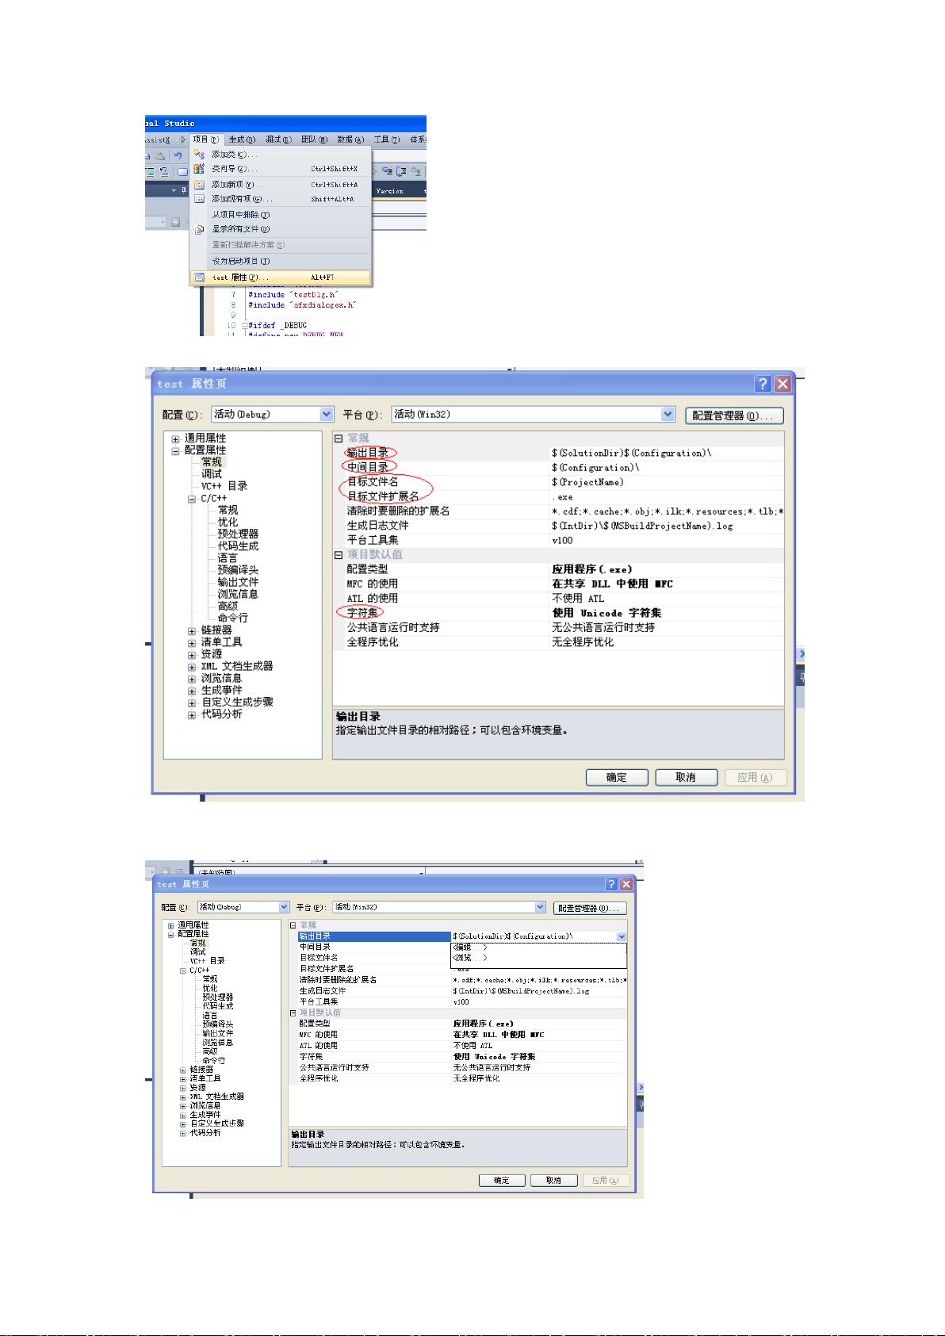945x1336 pixels.
Task: Open the 平台 combo box in the smaller 属性页 dialog
Action: pyautogui.click(x=439, y=907)
